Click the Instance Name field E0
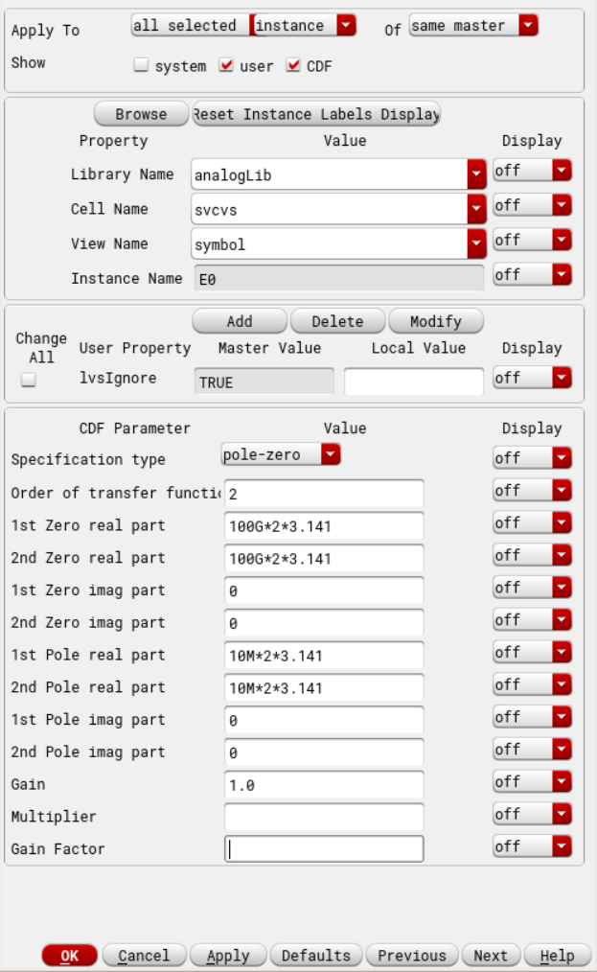Screen dimensions: 597x972 338,279
